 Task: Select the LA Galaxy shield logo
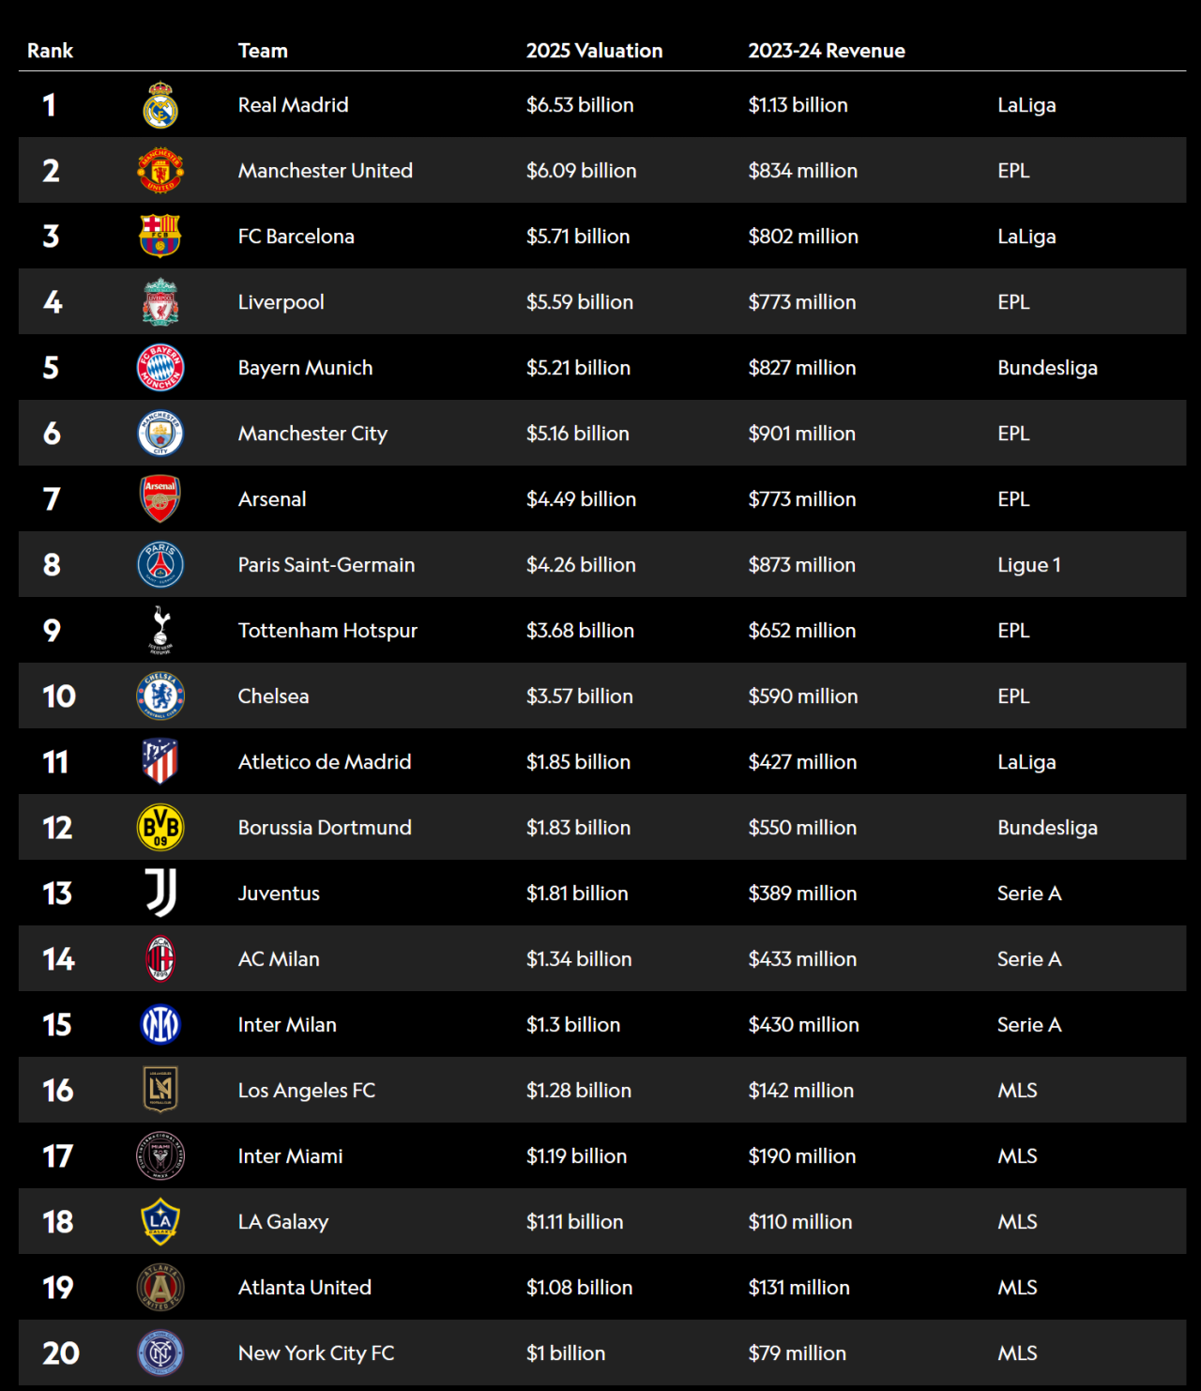(x=160, y=1221)
